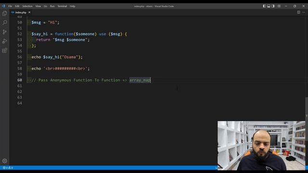
Task: Restore down the VS Code window
Action: pyautogui.click(x=295, y=6)
